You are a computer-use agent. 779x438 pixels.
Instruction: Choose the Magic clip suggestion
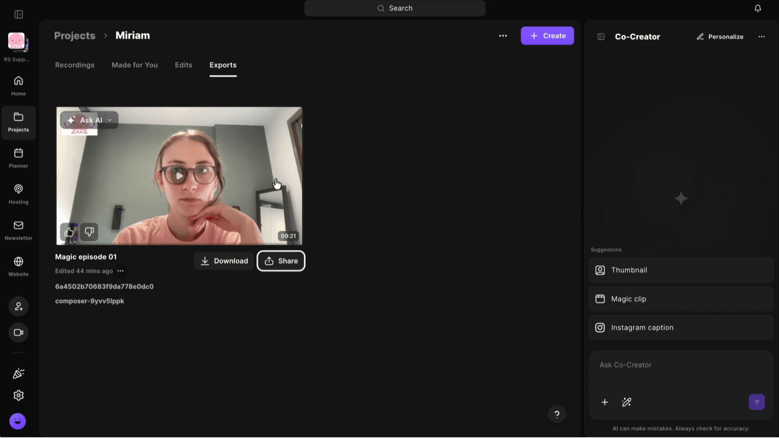(x=681, y=299)
